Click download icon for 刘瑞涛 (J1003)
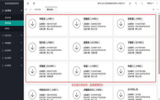 77,24
